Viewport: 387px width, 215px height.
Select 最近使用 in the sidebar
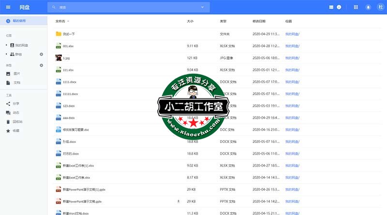click(x=19, y=21)
